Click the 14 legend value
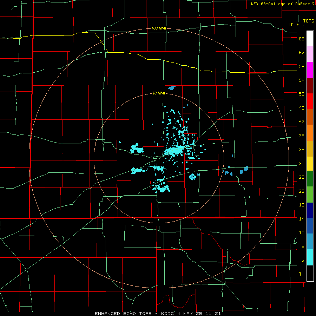The width and height of the screenshot is (316, 316). (x=302, y=219)
